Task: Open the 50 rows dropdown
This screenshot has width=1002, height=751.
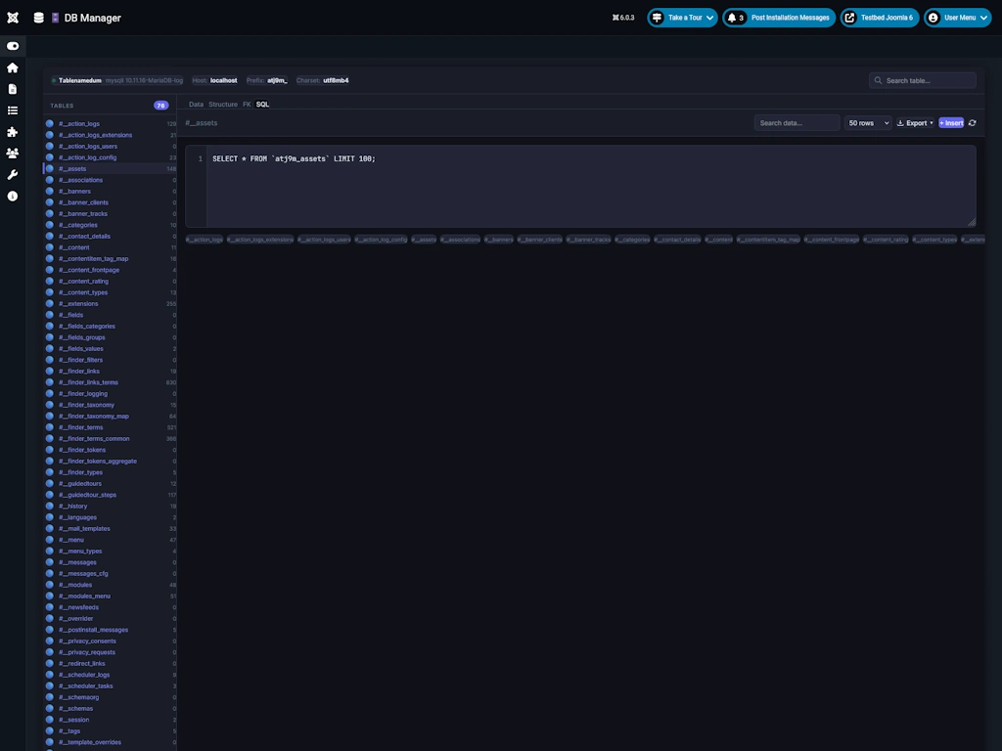Action: 868,122
